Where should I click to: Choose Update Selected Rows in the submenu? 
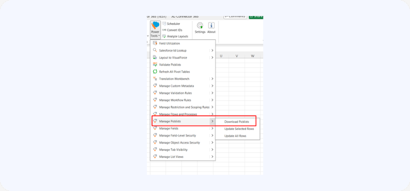click(x=237, y=128)
